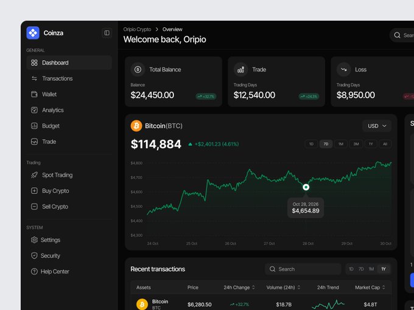Screen dimensions: 414x310
Task: Click the Trade card coins icon
Action: point(240,69)
